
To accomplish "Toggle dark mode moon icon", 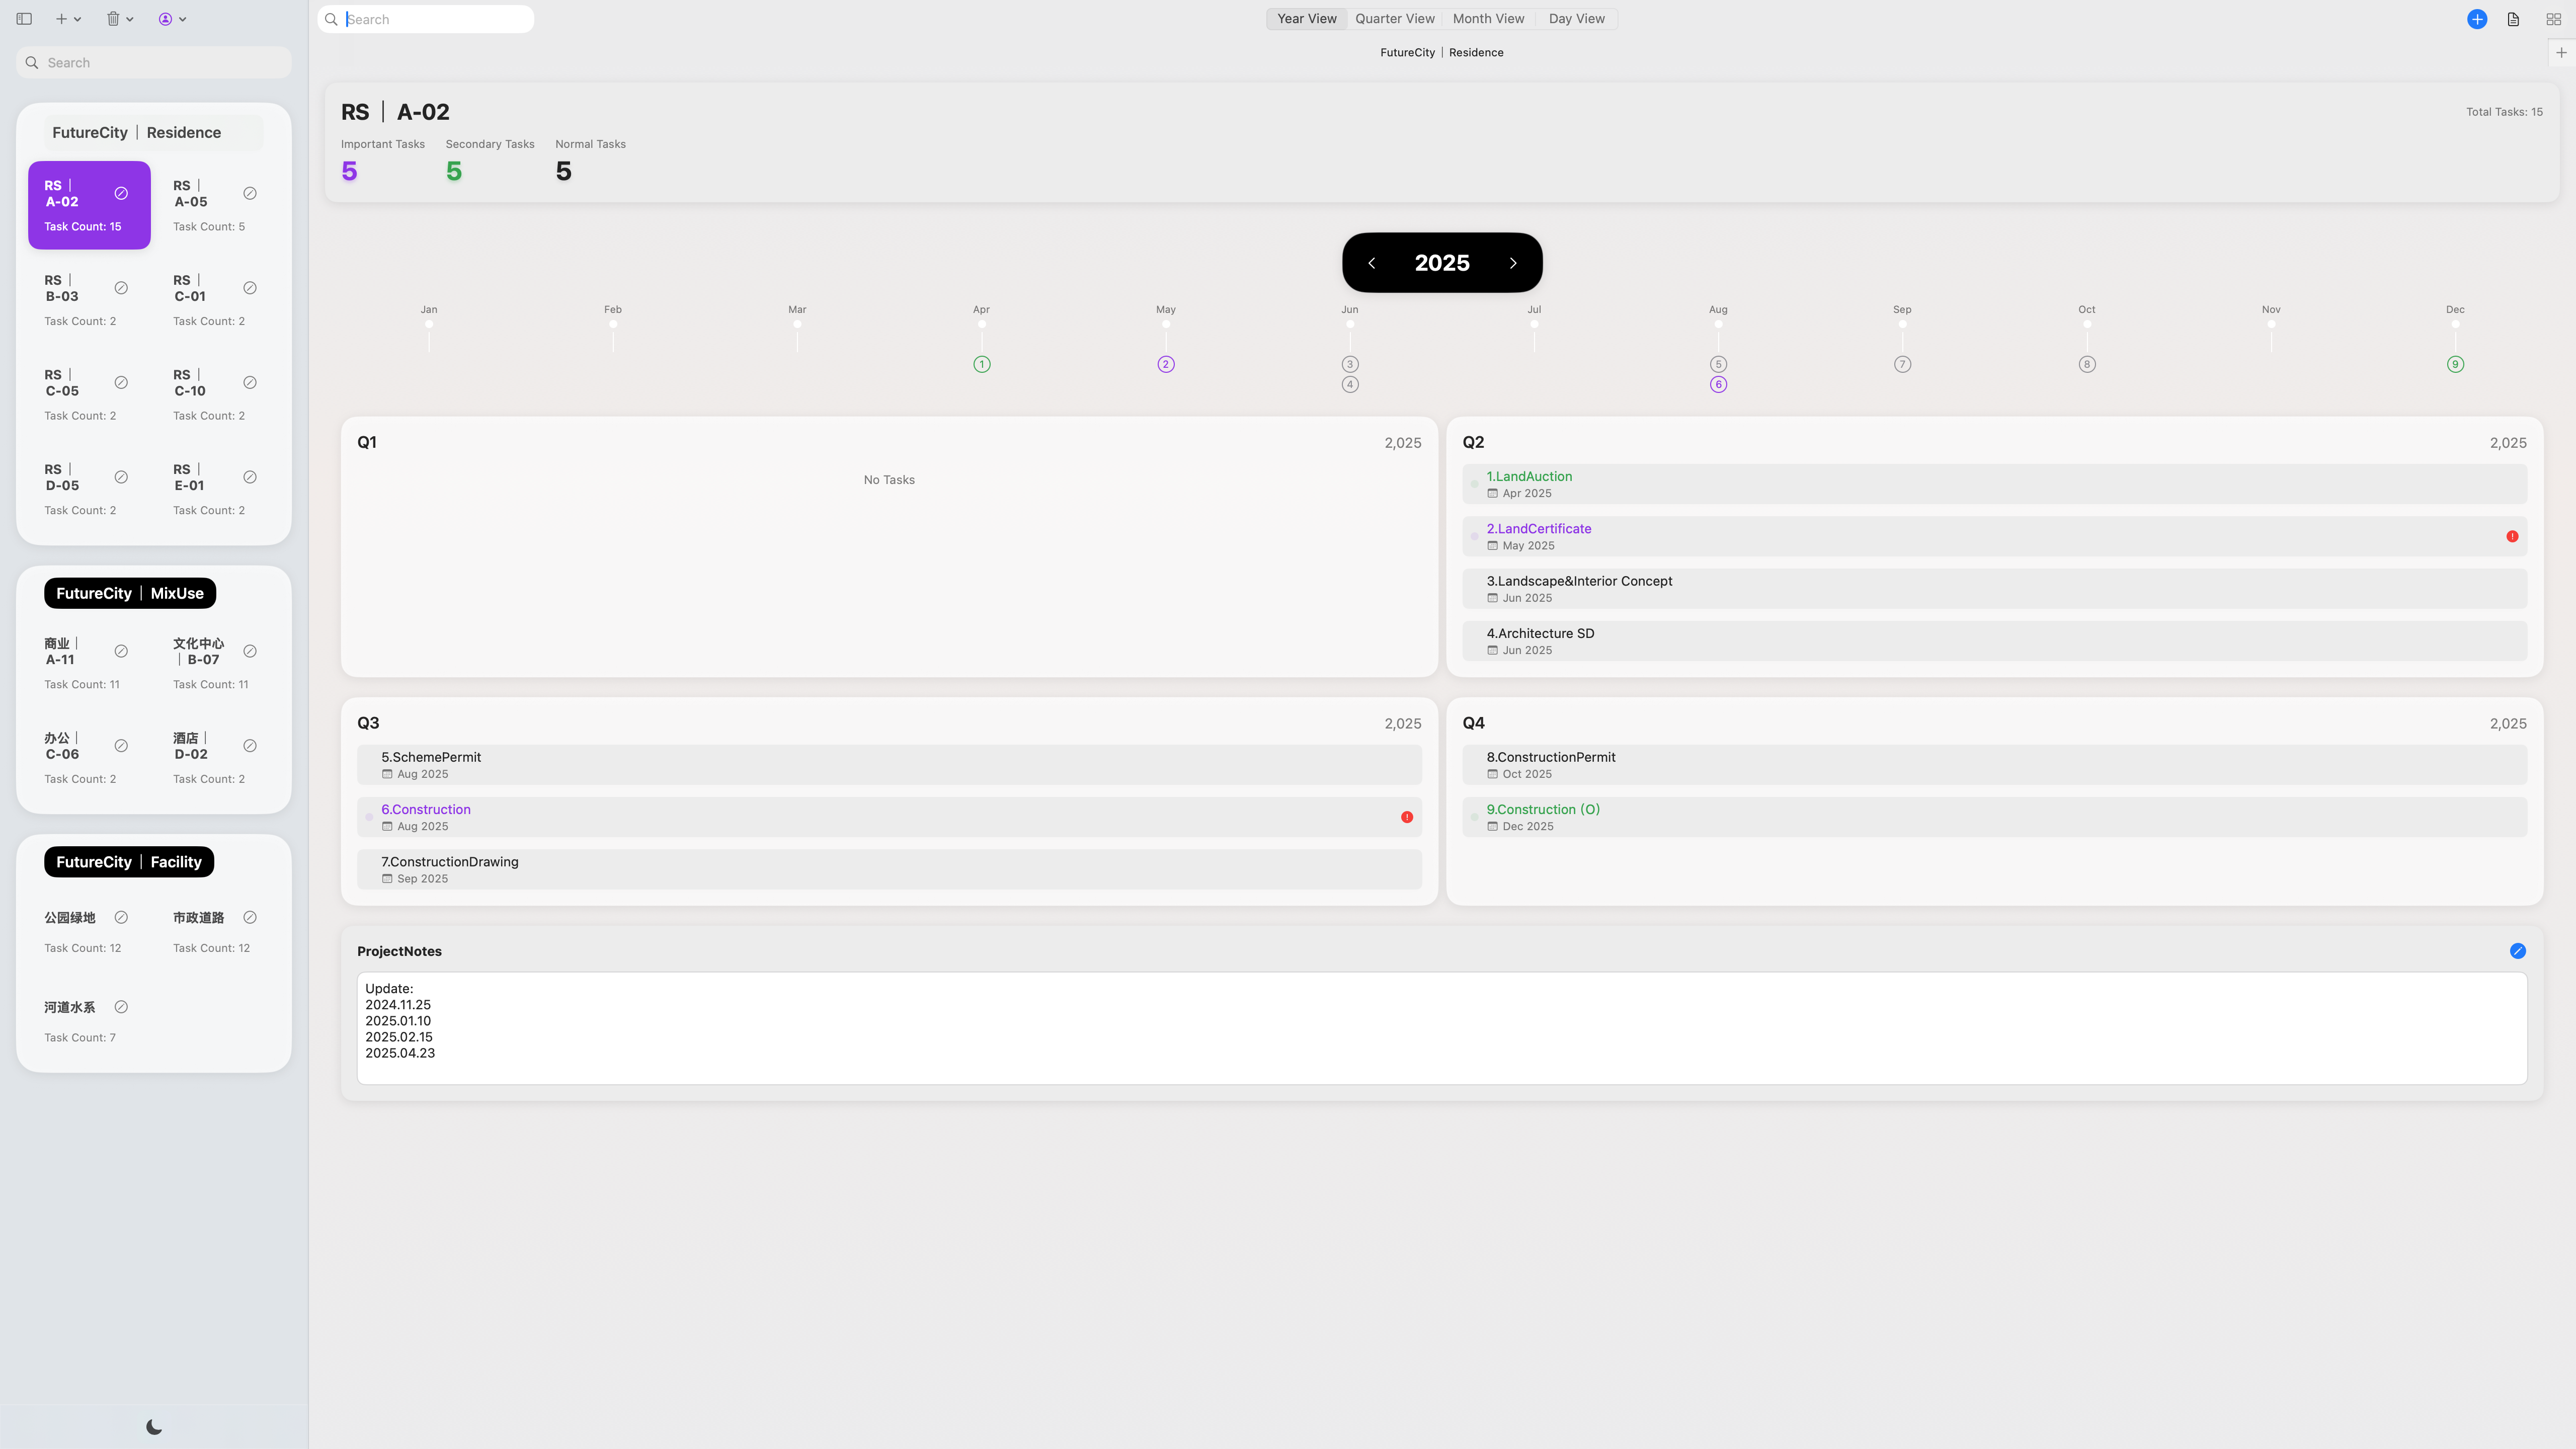I will pyautogui.click(x=154, y=1427).
